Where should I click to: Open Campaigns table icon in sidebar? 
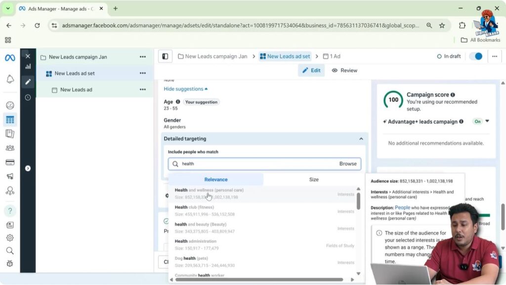pyautogui.click(x=10, y=120)
